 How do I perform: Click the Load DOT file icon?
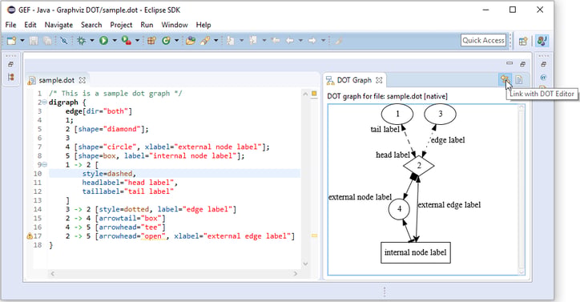coord(519,79)
